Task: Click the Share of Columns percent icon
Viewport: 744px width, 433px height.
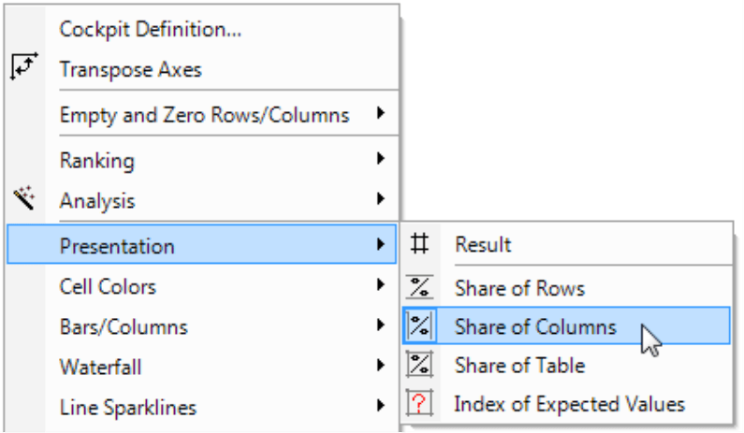Action: (x=419, y=325)
